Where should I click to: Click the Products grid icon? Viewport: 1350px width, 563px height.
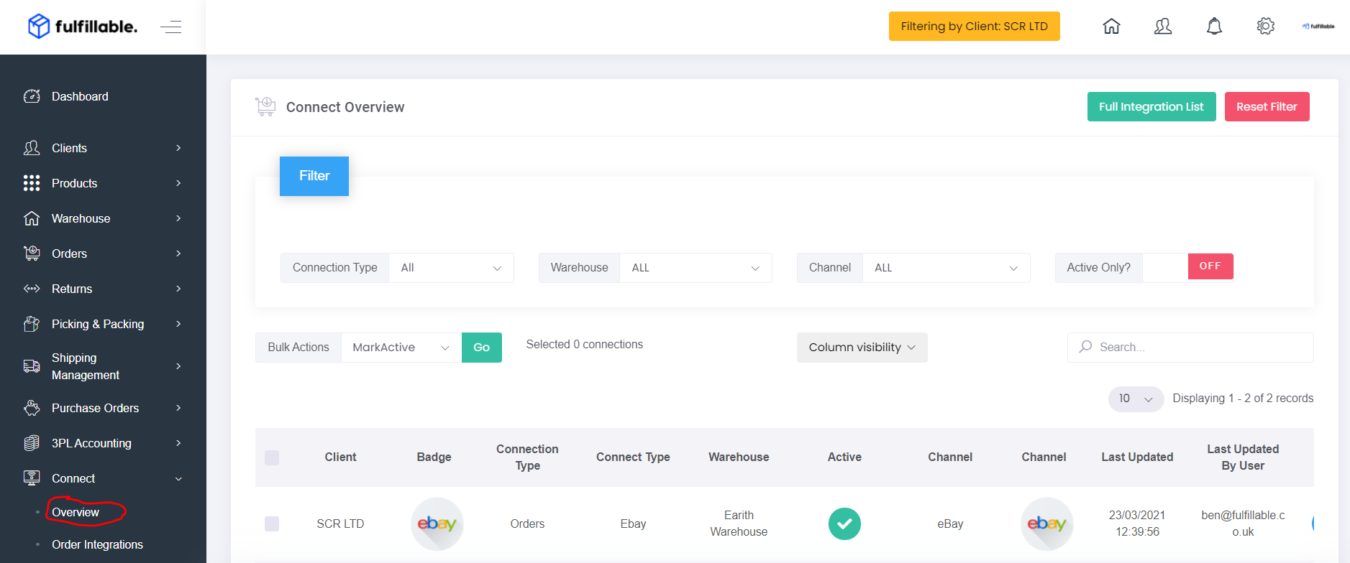click(x=32, y=183)
